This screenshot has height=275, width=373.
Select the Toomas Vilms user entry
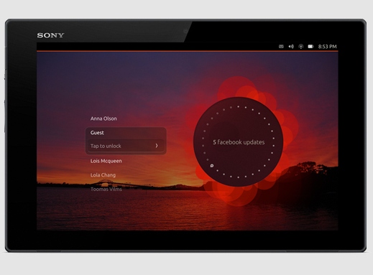click(106, 189)
